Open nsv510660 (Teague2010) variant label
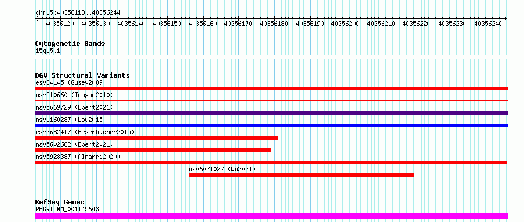Screen dimensions: 524x222 tap(74, 95)
